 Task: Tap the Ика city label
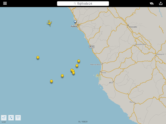pos(111,82)
